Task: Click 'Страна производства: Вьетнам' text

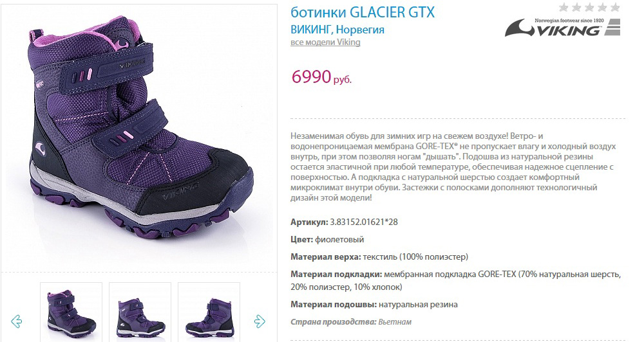Action: (351, 322)
